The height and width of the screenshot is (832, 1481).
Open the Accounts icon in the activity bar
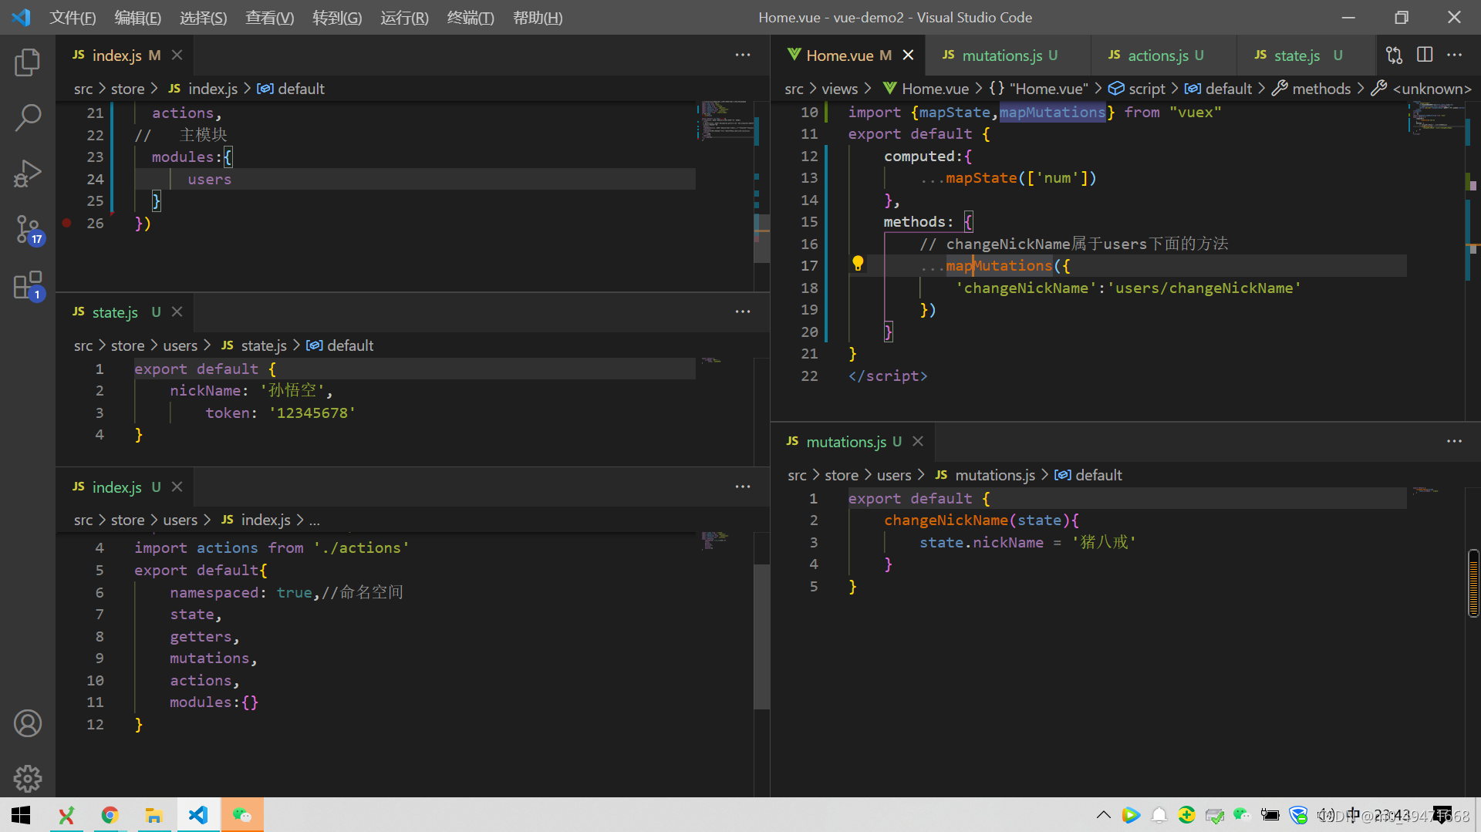(x=28, y=723)
